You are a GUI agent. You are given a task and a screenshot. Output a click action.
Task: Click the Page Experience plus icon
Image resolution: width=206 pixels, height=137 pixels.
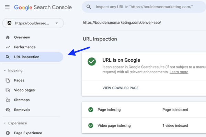click(x=8, y=133)
